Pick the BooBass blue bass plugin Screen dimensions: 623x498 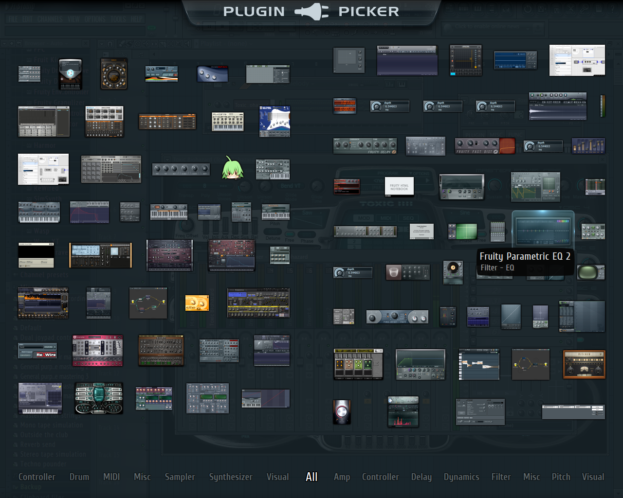tap(213, 74)
